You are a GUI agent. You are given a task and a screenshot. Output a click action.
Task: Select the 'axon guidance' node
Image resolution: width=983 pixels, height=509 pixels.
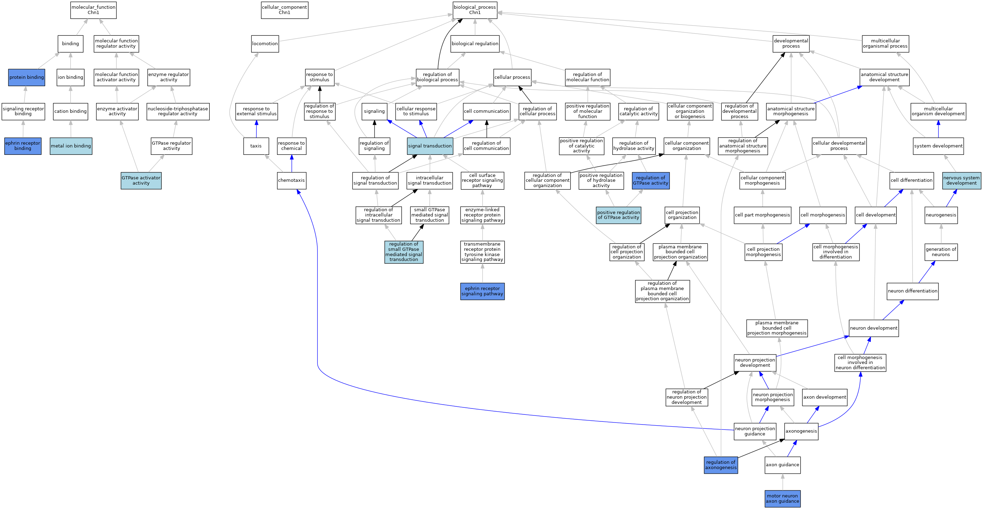click(783, 465)
